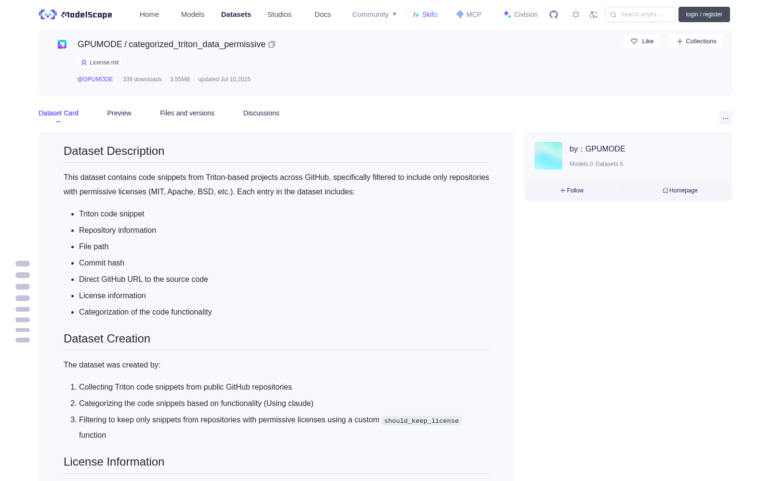
Task: Copy dataset name with the copy icon
Action: [272, 44]
